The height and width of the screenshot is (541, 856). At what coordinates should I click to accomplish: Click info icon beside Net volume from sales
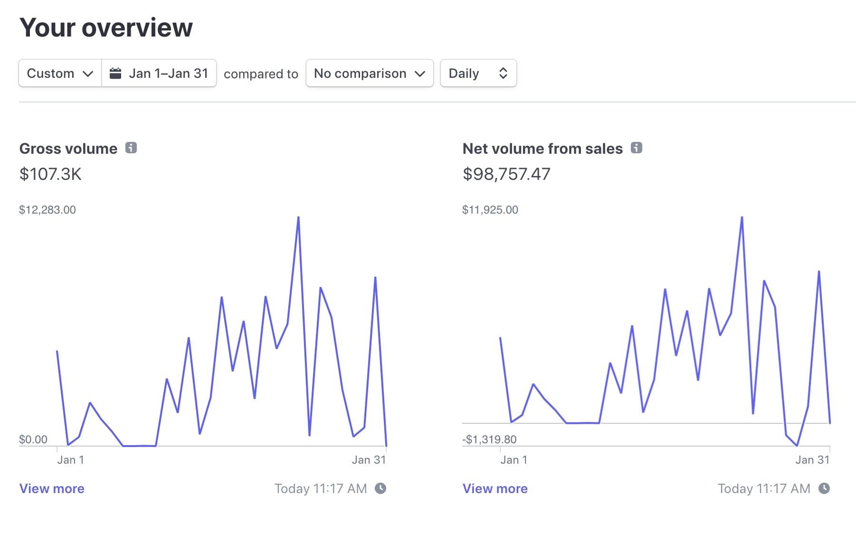(636, 148)
